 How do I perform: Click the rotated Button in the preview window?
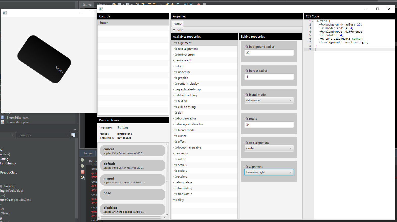pos(44,59)
